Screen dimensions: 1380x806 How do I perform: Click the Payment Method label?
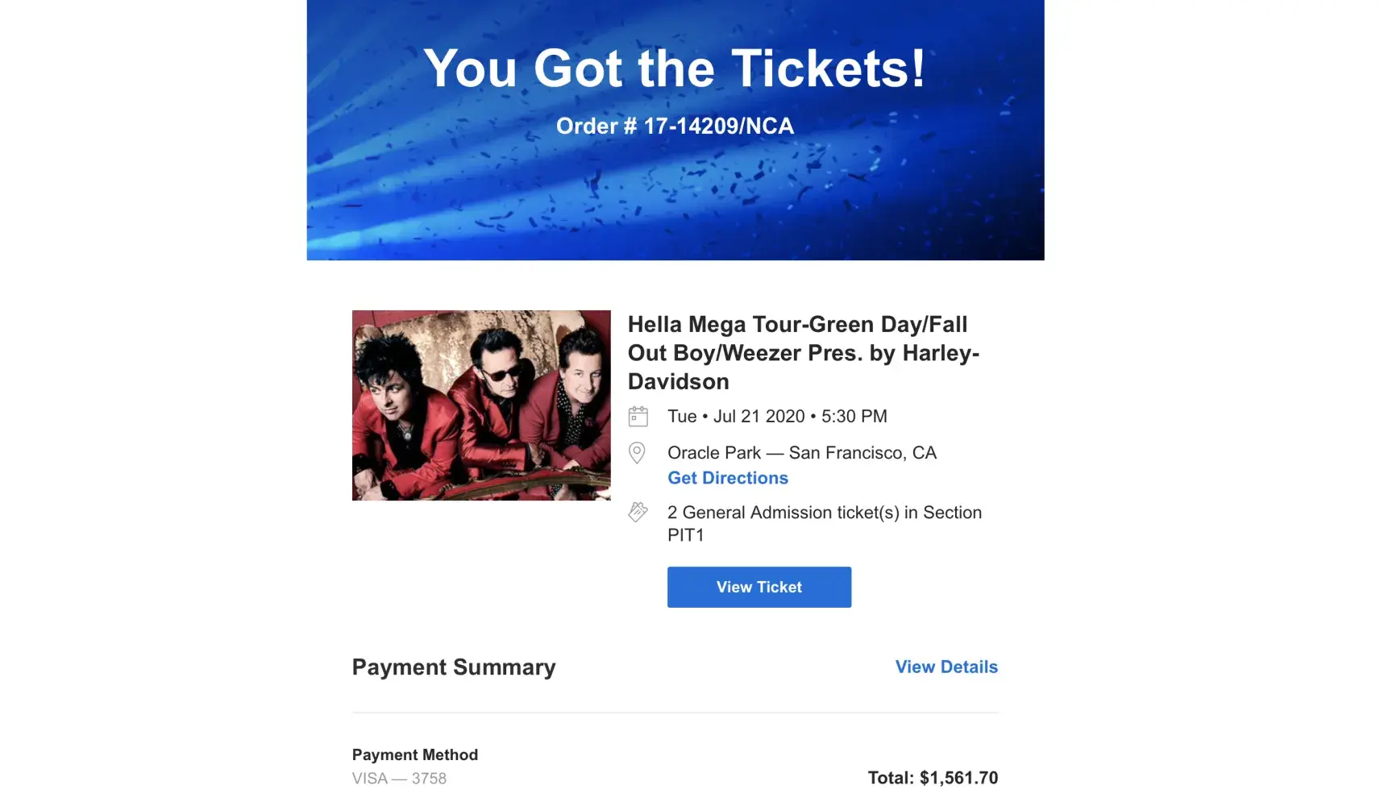pyautogui.click(x=415, y=755)
